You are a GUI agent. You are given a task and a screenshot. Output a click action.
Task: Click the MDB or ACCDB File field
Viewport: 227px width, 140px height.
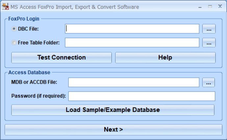click(x=134, y=82)
